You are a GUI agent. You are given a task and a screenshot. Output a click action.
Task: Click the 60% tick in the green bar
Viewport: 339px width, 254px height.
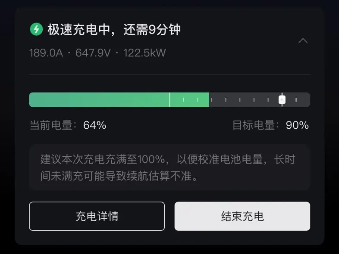pyautogui.click(x=198, y=100)
